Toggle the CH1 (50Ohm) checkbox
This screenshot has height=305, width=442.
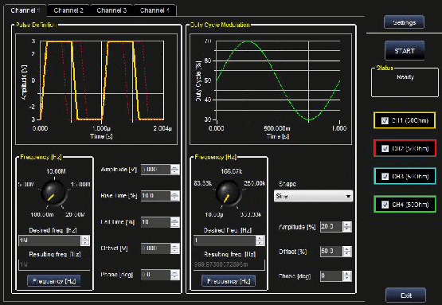(x=385, y=120)
